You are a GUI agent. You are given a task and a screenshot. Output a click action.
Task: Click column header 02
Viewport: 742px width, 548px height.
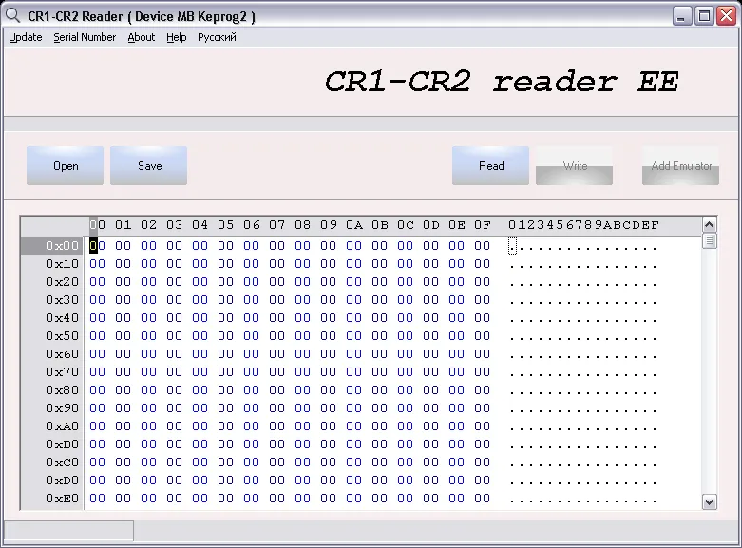[148, 225]
